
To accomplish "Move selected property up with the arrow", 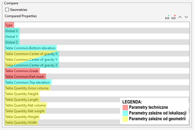I will pos(180,17).
